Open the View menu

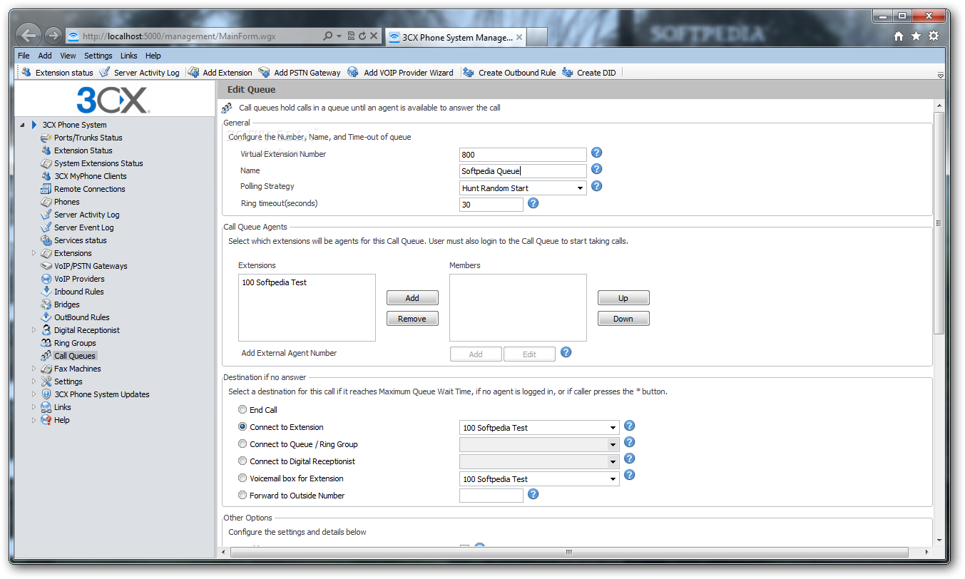pos(68,56)
